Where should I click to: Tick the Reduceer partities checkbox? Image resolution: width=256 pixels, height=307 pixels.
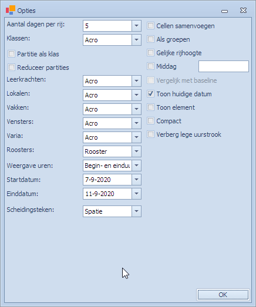pos(11,68)
